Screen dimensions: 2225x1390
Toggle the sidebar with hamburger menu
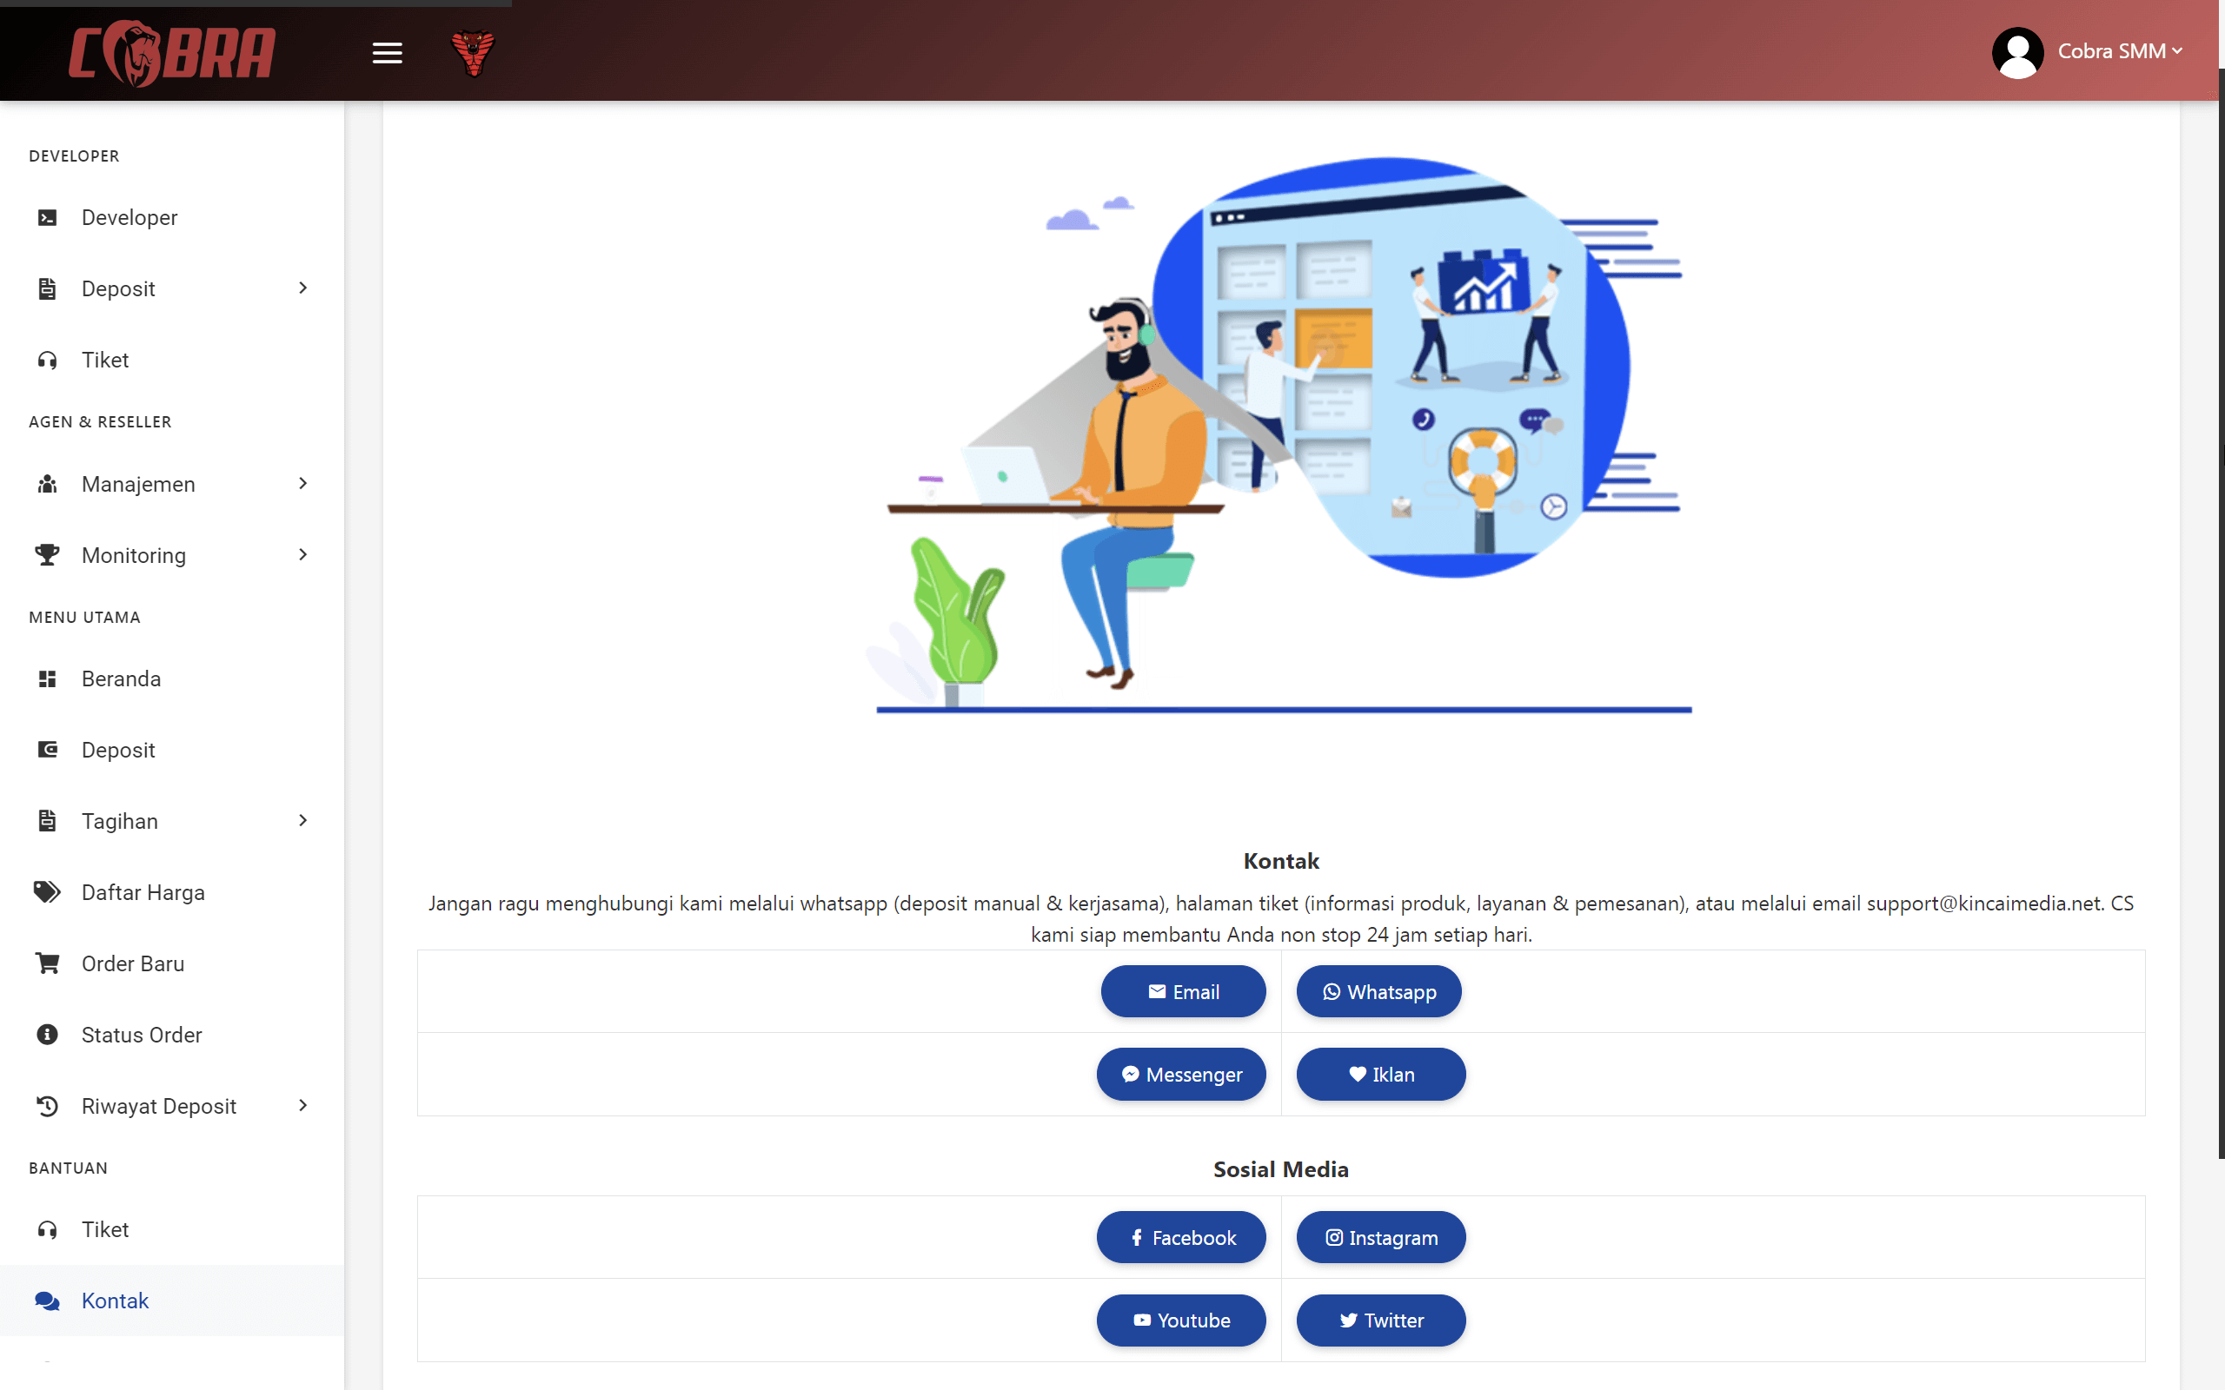[387, 52]
